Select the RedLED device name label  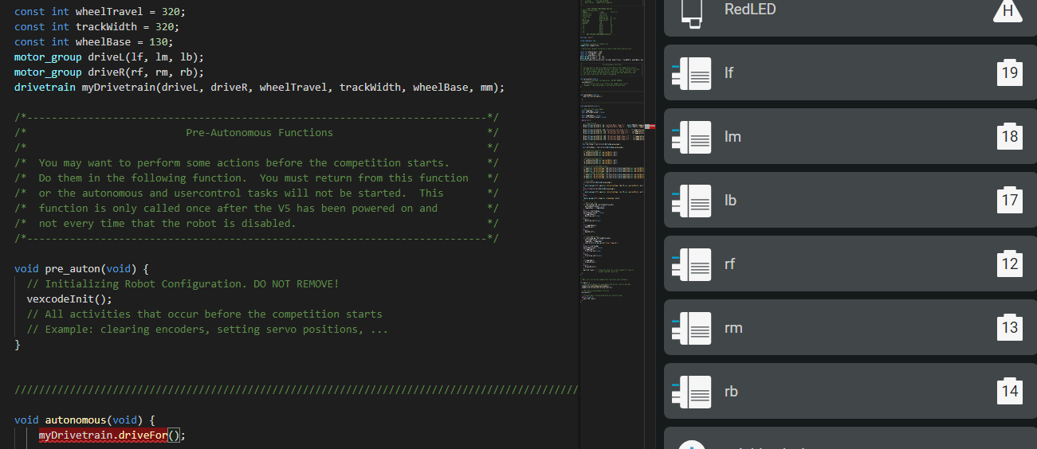point(749,10)
